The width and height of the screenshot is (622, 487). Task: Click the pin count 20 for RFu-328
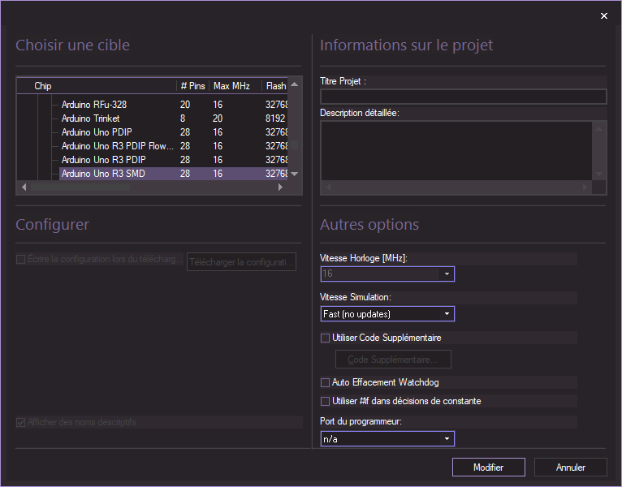pos(185,105)
